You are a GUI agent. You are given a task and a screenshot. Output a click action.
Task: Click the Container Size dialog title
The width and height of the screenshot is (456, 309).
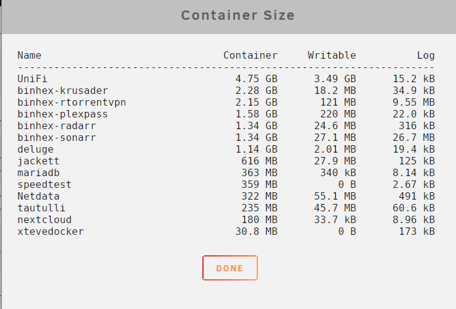(238, 15)
